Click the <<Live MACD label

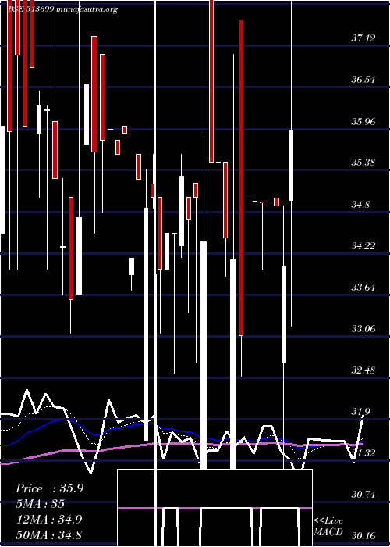pyautogui.click(x=328, y=526)
